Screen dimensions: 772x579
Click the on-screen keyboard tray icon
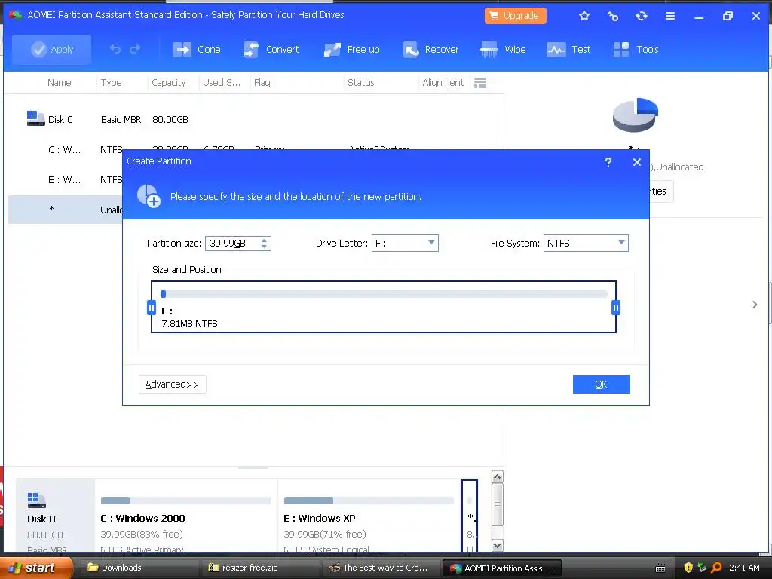(x=660, y=568)
